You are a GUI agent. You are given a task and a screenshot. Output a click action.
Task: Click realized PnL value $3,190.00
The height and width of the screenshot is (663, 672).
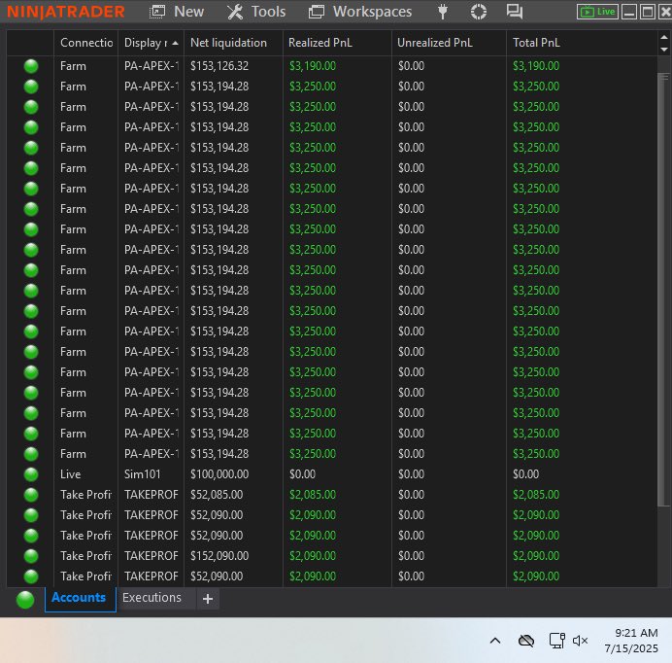[313, 66]
